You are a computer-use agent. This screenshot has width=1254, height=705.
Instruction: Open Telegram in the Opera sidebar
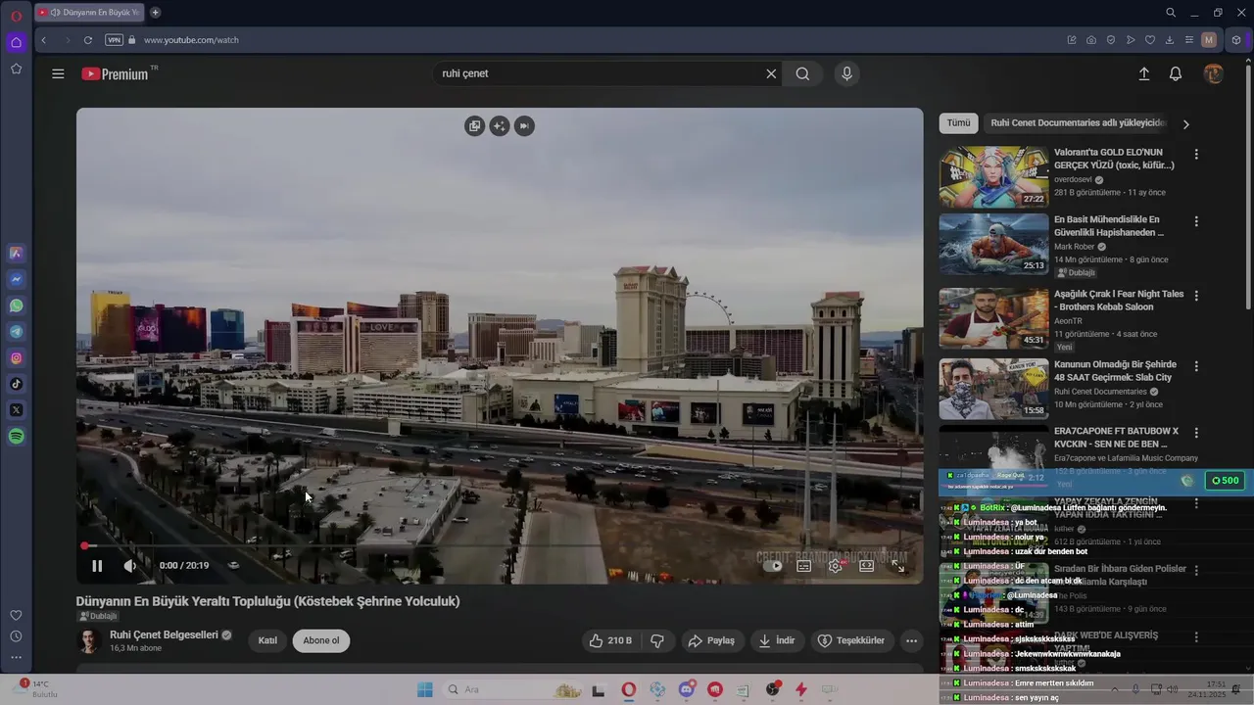click(x=16, y=332)
